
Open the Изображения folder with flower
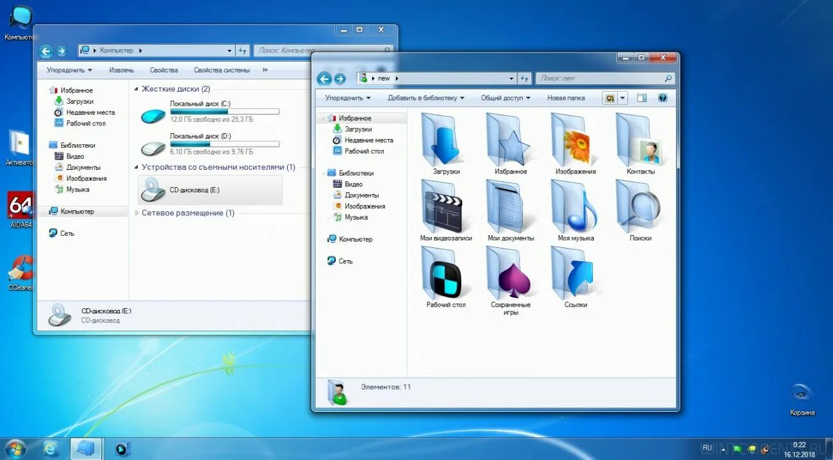tap(575, 144)
